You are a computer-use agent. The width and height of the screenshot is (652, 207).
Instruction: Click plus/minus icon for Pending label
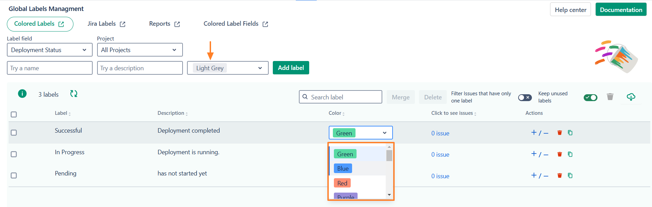click(539, 175)
